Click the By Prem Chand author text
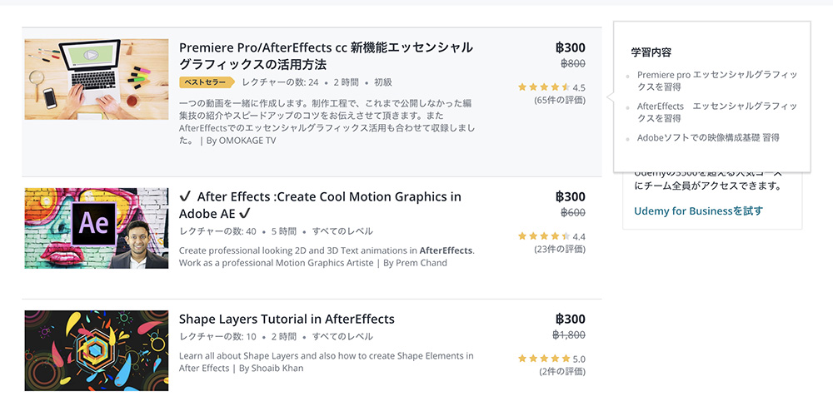This screenshot has height=416, width=833. (x=415, y=263)
